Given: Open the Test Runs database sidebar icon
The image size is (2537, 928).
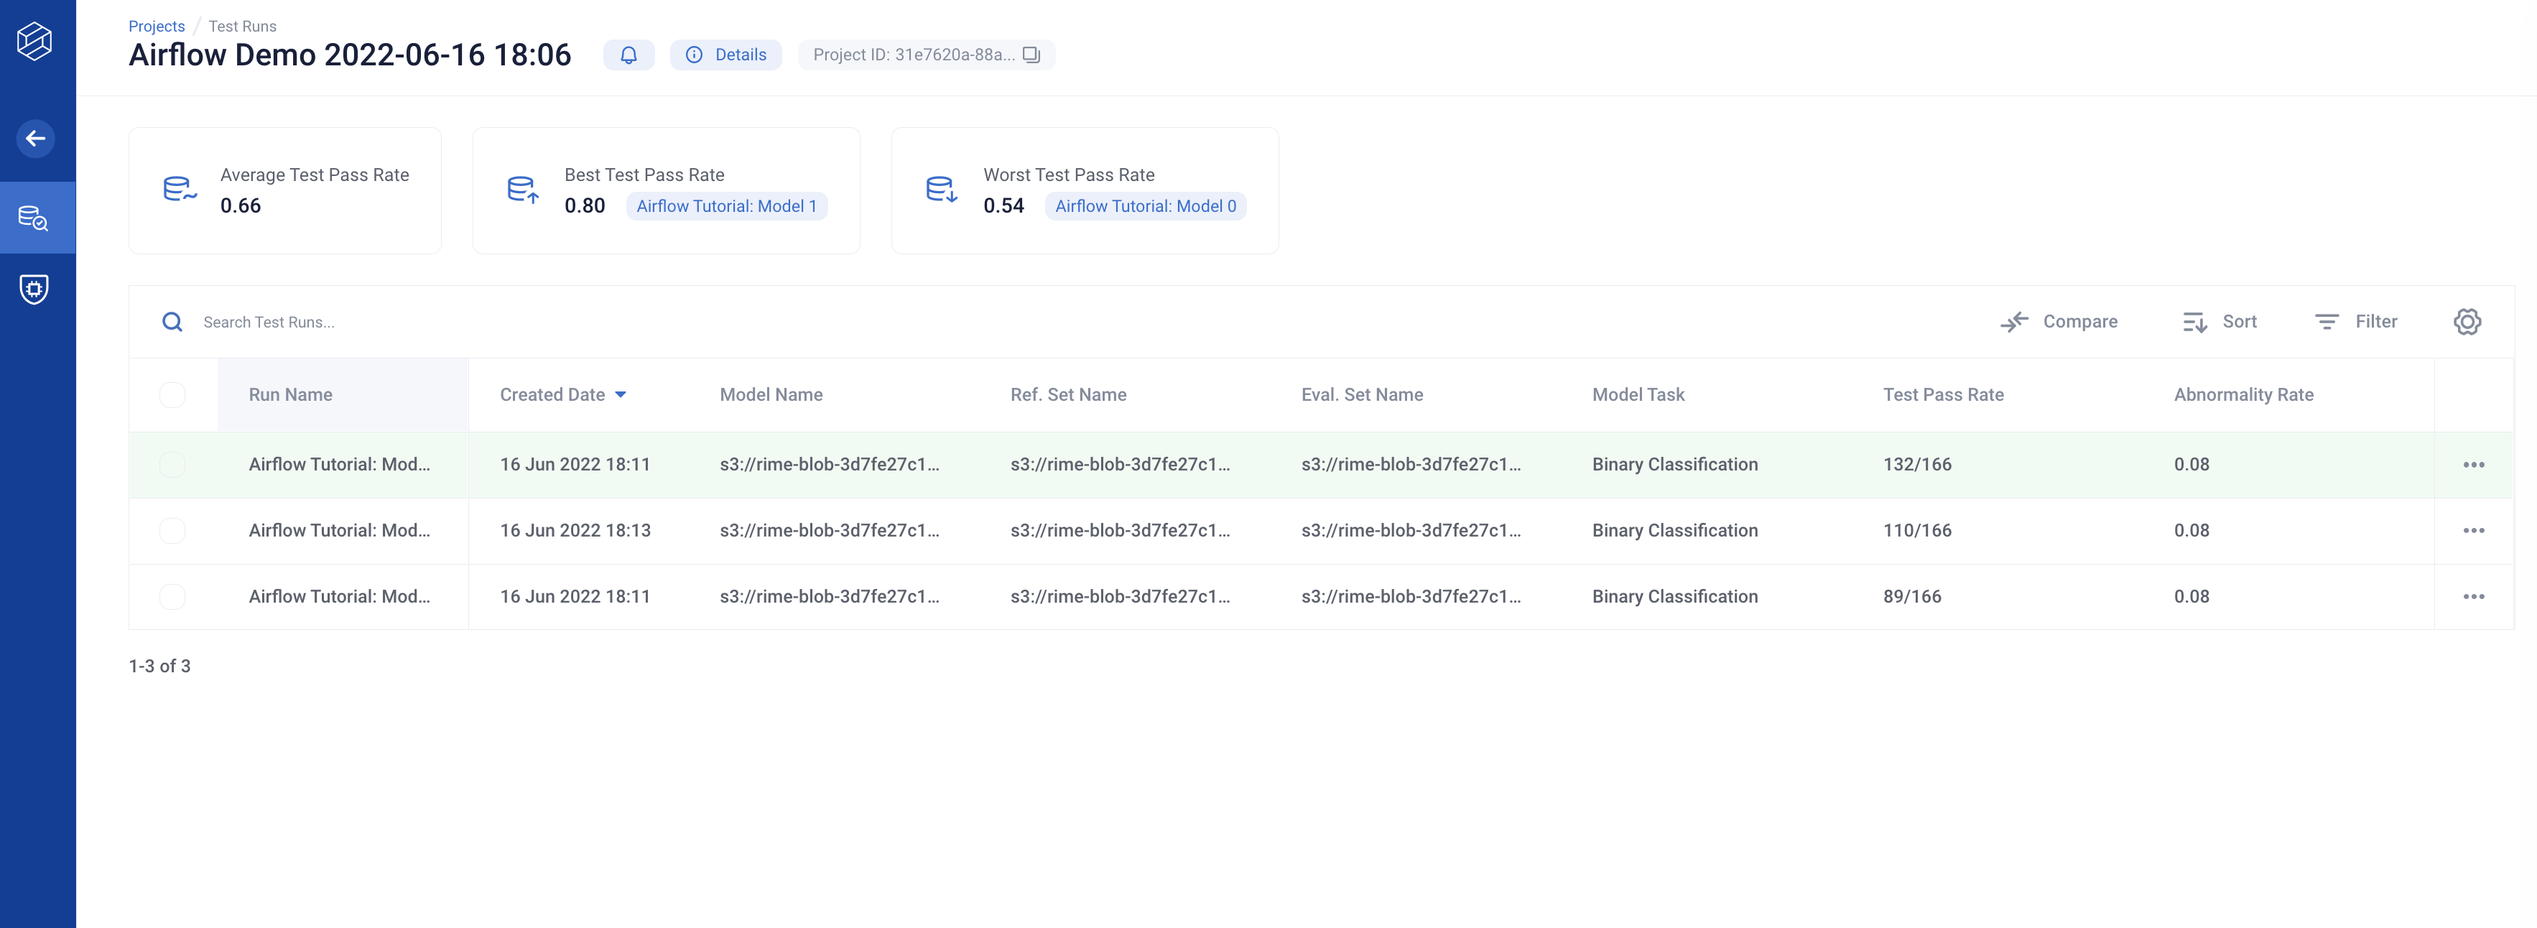Looking at the screenshot, I should tap(34, 218).
